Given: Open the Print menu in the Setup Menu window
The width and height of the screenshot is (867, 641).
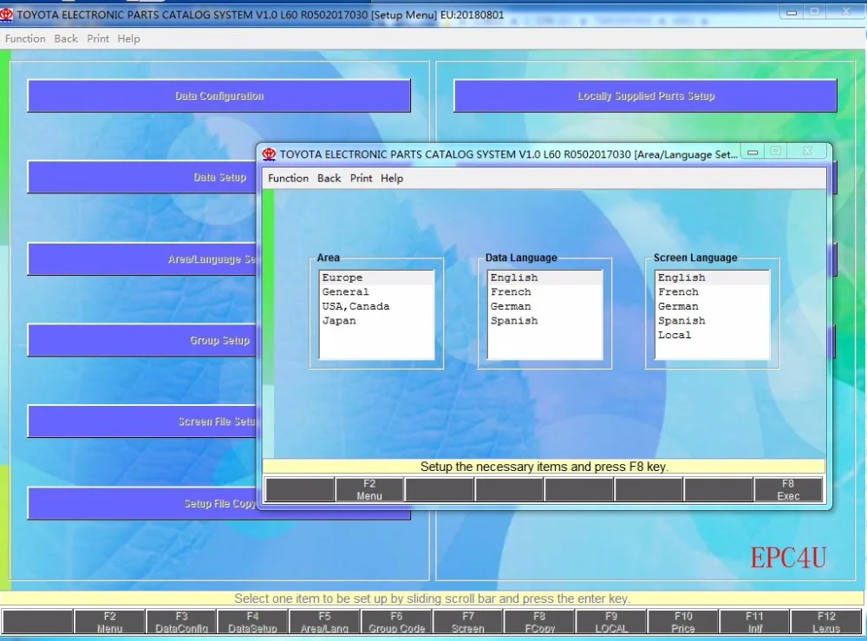Looking at the screenshot, I should coord(98,39).
